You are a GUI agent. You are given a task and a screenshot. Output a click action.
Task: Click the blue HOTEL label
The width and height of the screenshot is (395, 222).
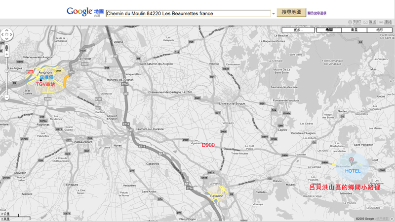353,171
